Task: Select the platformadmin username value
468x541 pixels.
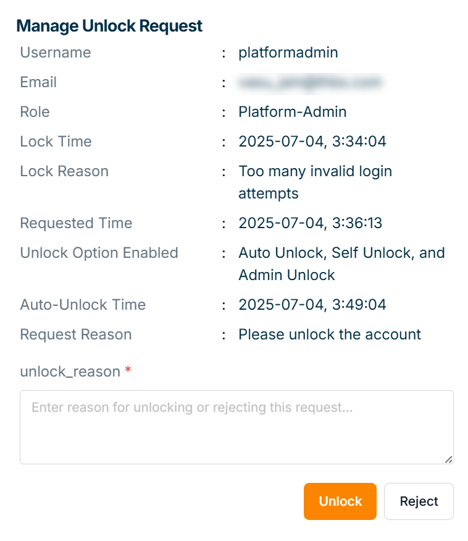Action: (288, 53)
